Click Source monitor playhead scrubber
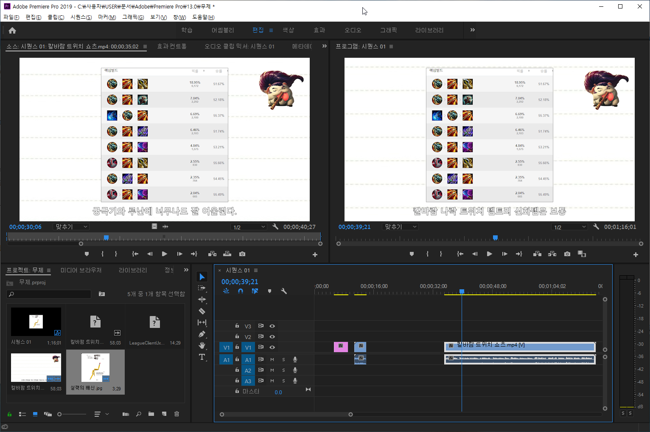Image resolution: width=650 pixels, height=432 pixels. tap(106, 237)
